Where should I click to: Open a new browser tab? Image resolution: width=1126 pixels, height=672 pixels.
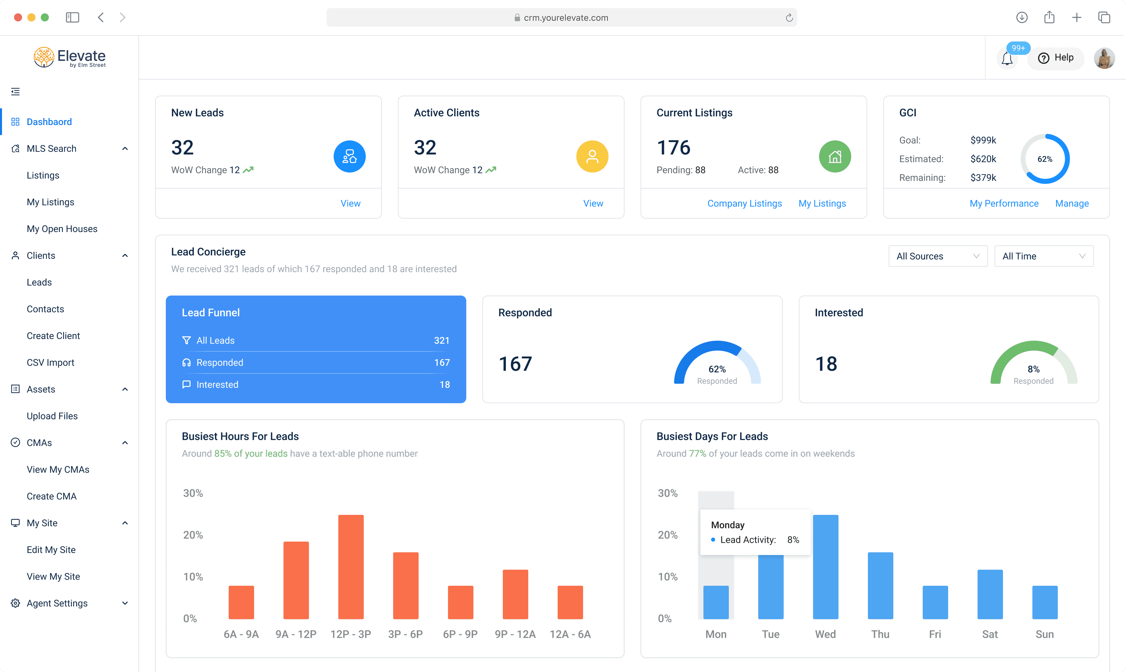coord(1077,17)
